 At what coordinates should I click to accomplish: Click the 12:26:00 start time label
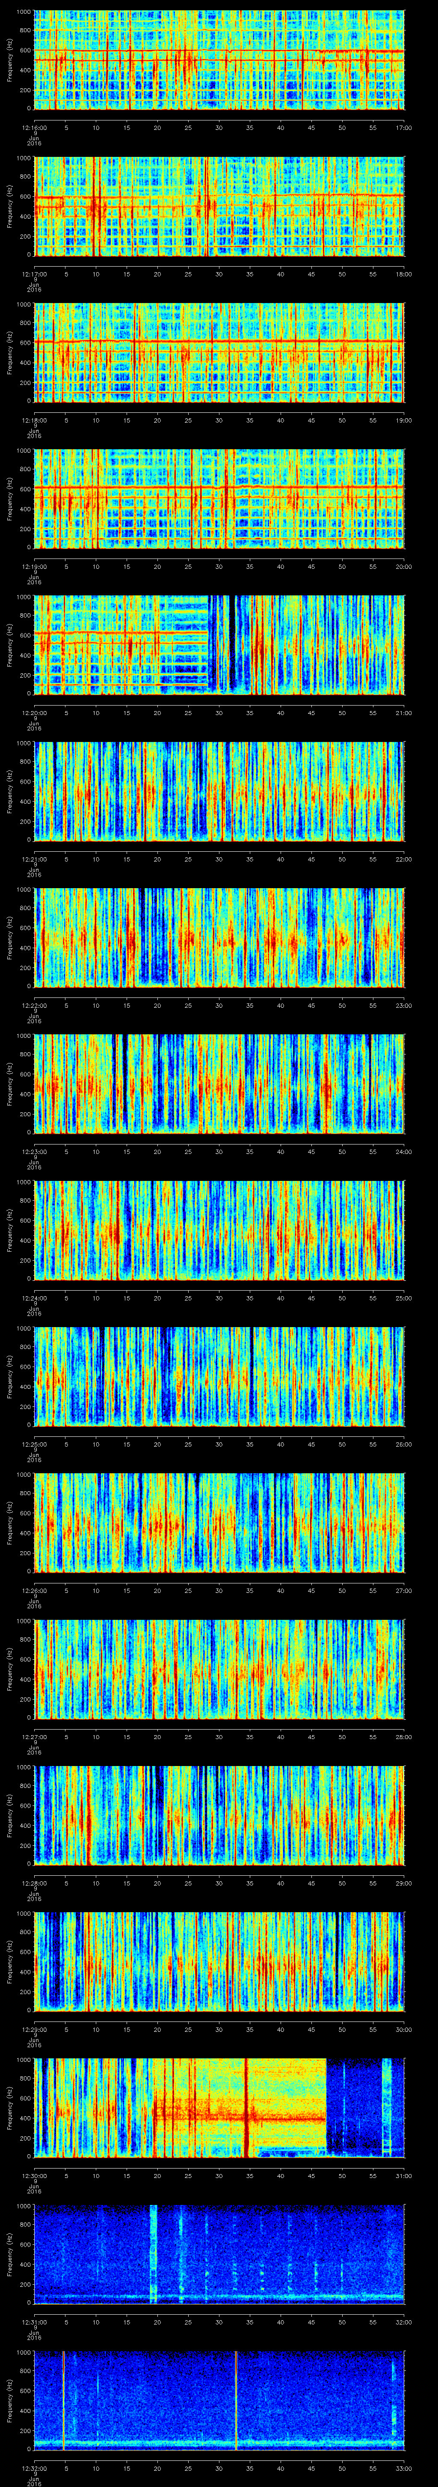[x=35, y=1590]
